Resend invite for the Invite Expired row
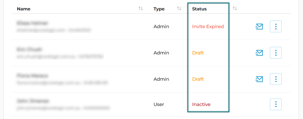 259,27
